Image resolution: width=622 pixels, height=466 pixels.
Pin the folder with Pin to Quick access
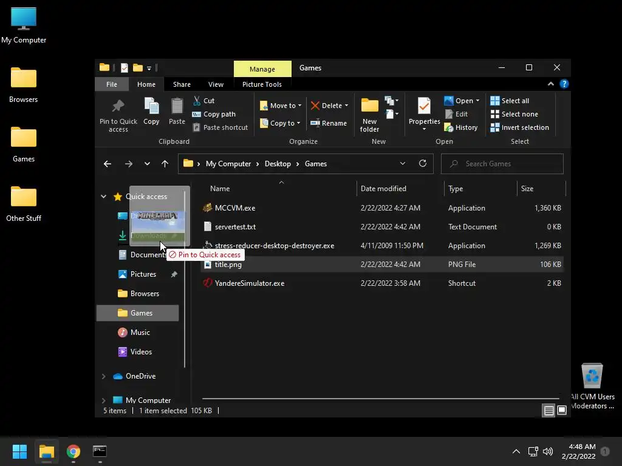pyautogui.click(x=118, y=115)
